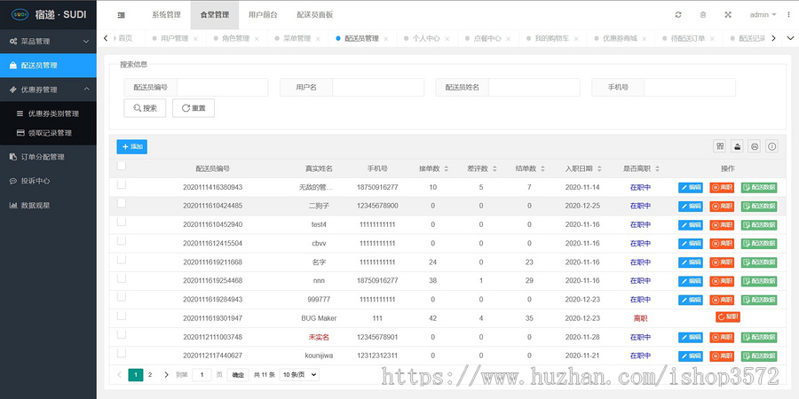Sort by 是否离职 column arrows
The height and width of the screenshot is (399, 799).
[x=657, y=168]
